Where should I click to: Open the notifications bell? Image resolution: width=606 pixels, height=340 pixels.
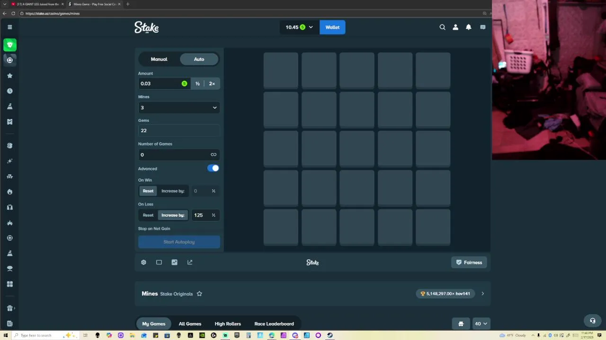coord(469,27)
